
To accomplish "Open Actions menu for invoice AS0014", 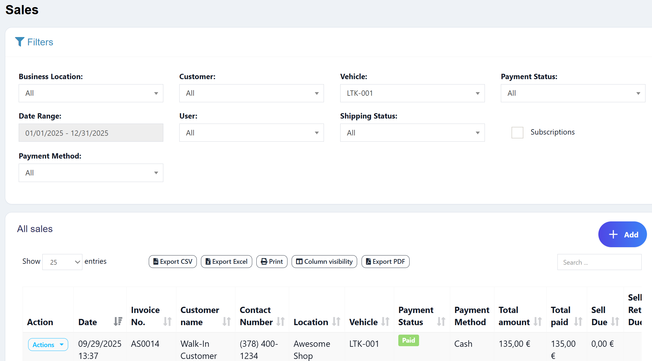I will coord(48,345).
